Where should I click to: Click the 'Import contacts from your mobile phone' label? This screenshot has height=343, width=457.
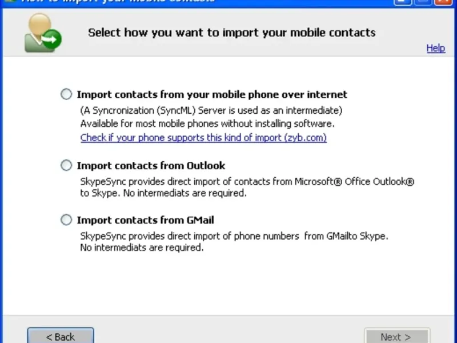point(212,94)
